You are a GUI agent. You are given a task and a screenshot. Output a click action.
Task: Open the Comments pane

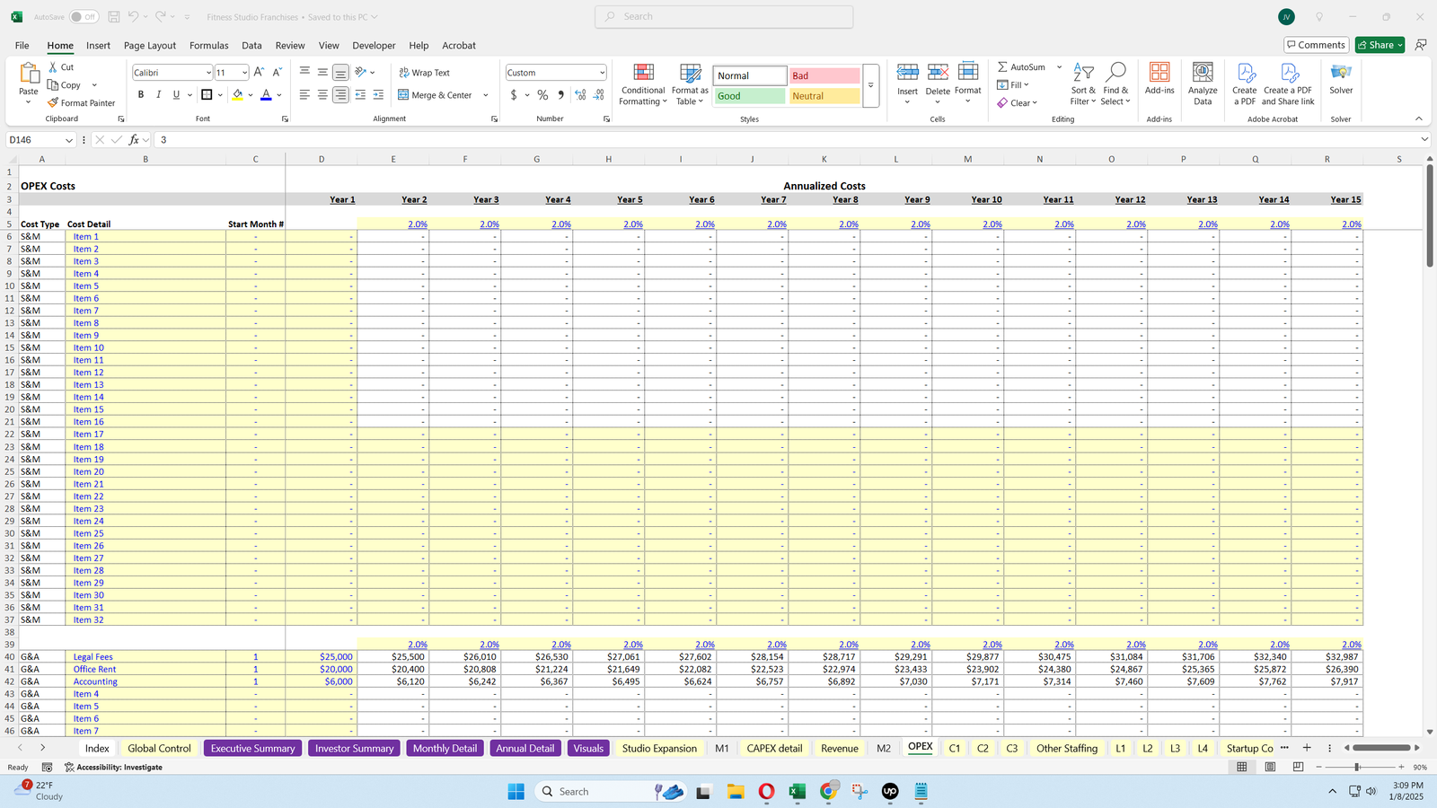coord(1315,45)
